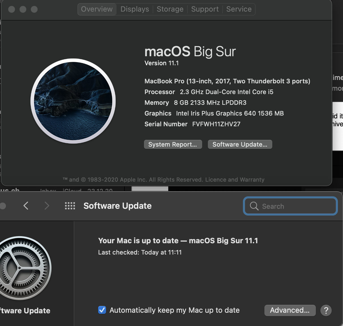Click the 'Last checked: Today at 11:11' text
The width and height of the screenshot is (343, 326).
point(140,252)
